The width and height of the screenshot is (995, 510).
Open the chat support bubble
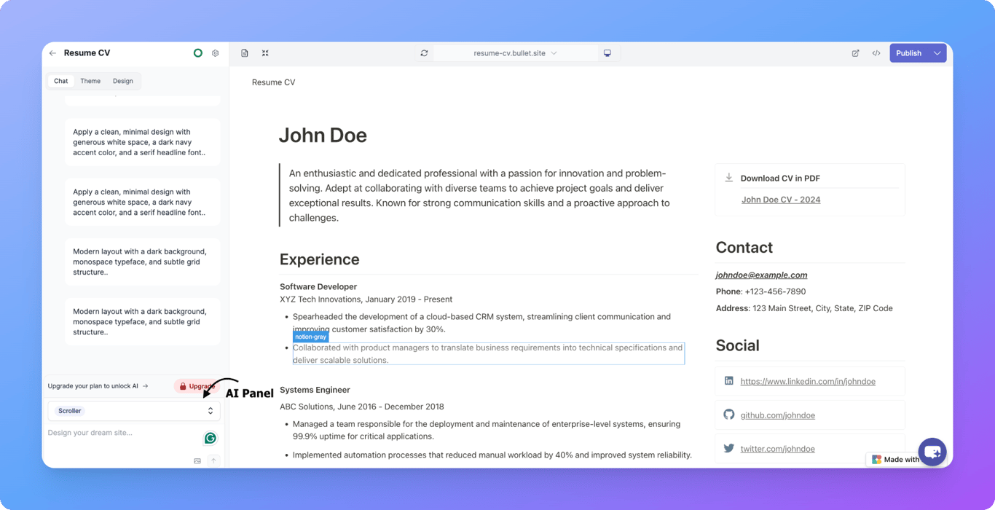coord(932,451)
